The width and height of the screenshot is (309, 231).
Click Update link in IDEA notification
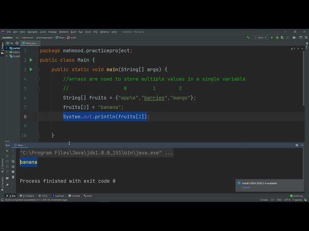tap(246, 187)
